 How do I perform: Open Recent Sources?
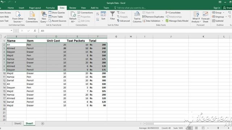[x=57, y=21]
